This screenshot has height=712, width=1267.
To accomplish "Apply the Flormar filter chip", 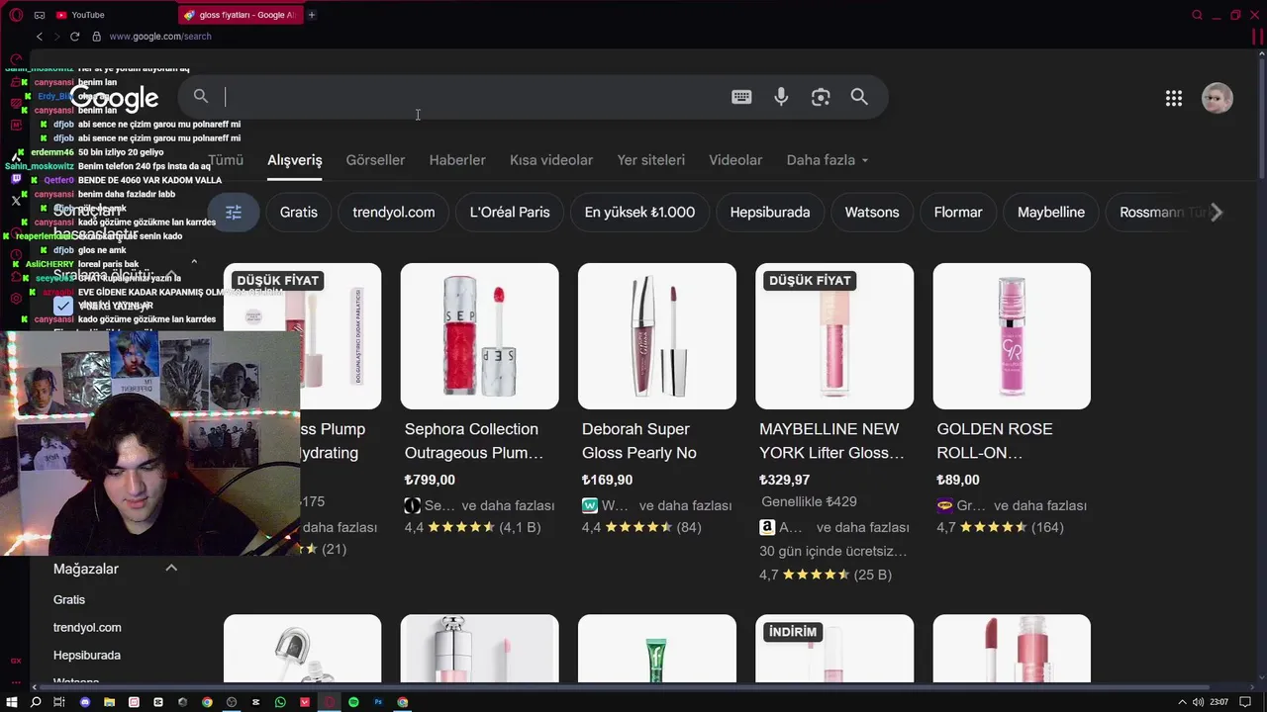I will point(958,213).
